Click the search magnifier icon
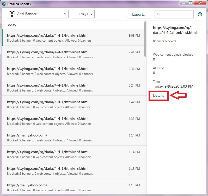Viewport: 208px width, 196px height. [x=158, y=14]
